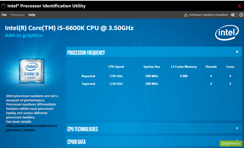Collapse the Processor Frequency panel
Image resolution: width=244 pixels, height=148 pixels.
[237, 52]
